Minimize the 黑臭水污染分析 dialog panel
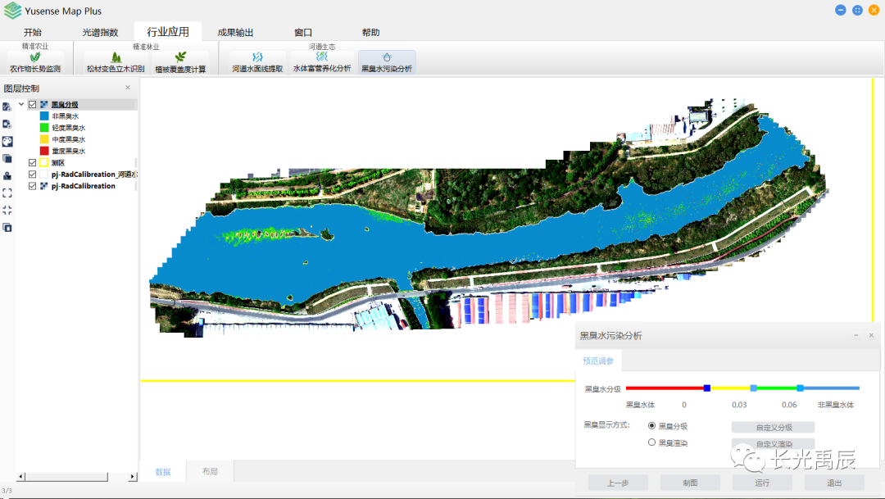 click(855, 335)
